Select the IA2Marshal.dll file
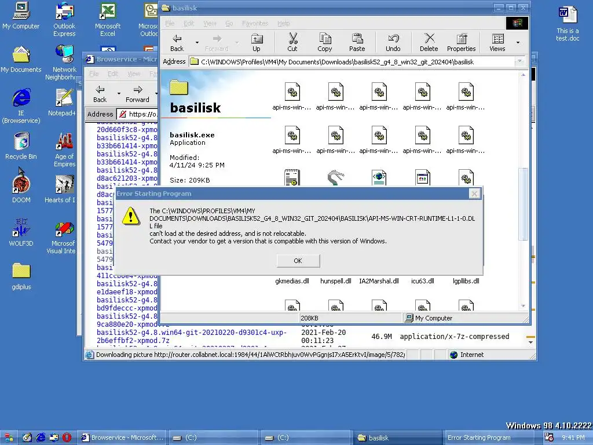The height and width of the screenshot is (445, 593). 379,281
